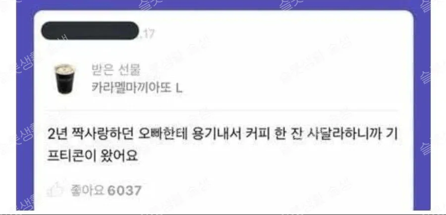Open the 카라멜마끼아또 L gift item
The width and height of the screenshot is (446, 215).
(137, 88)
